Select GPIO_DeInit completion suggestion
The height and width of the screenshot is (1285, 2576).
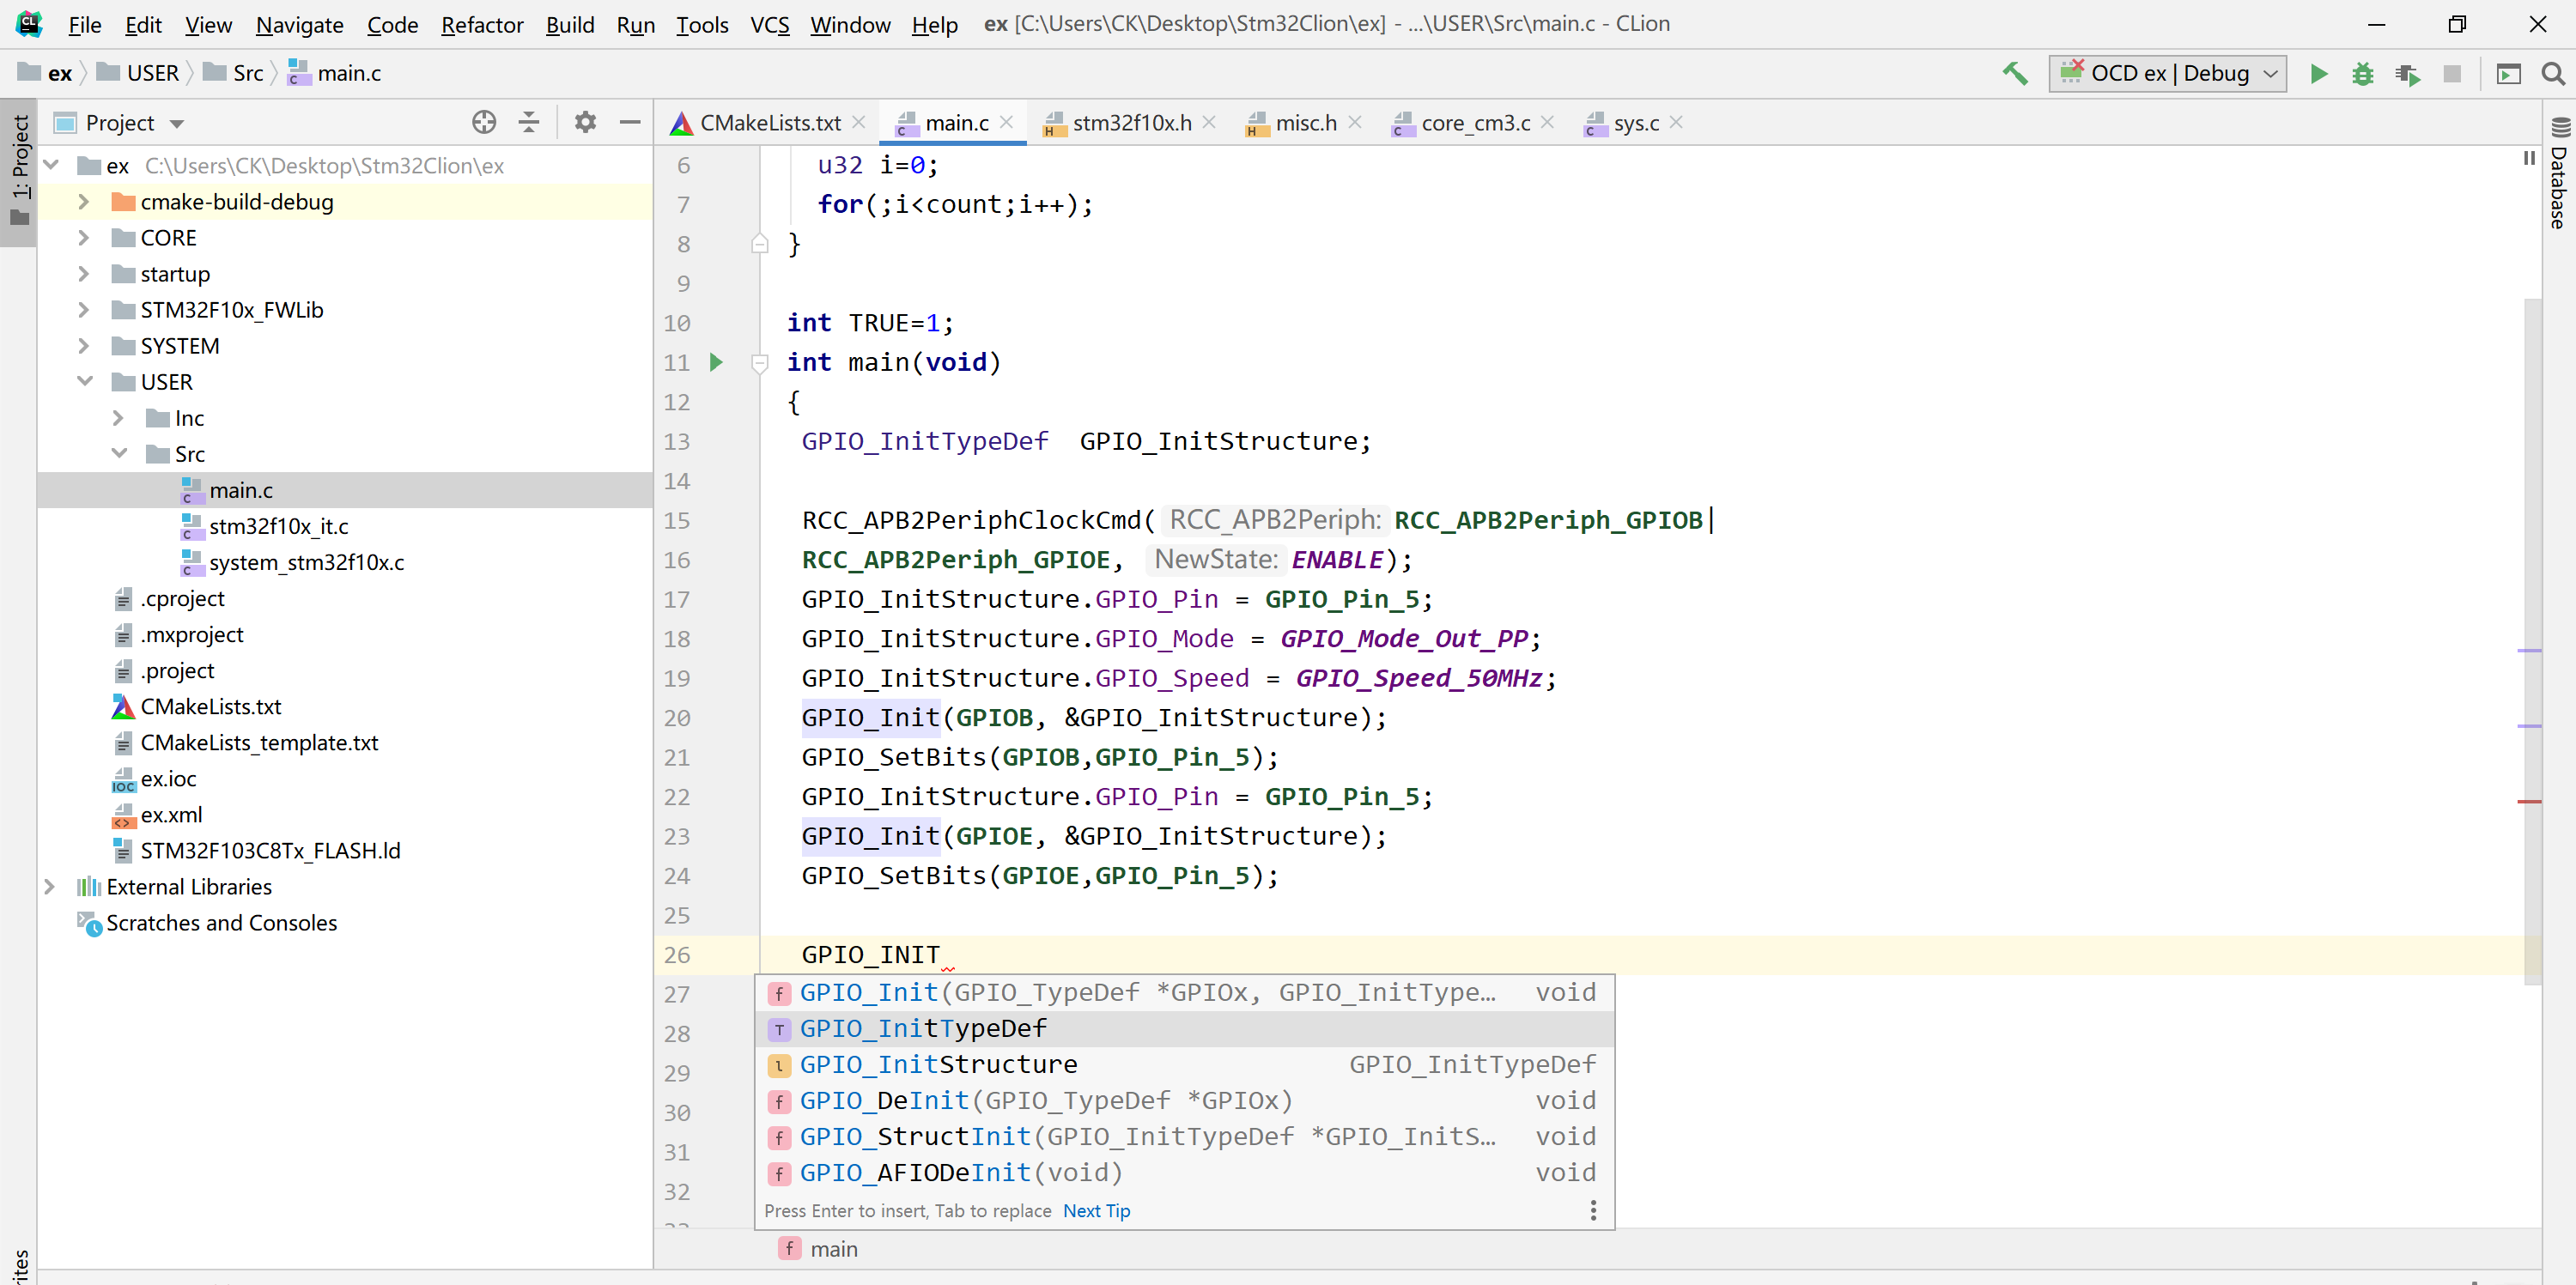(1184, 1100)
